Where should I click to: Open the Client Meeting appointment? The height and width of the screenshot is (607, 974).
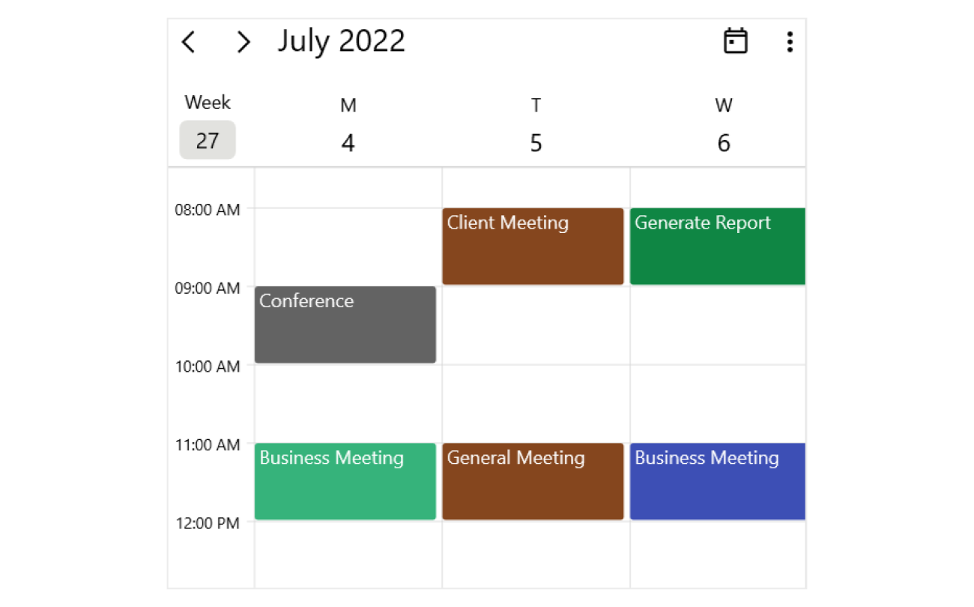coord(533,246)
